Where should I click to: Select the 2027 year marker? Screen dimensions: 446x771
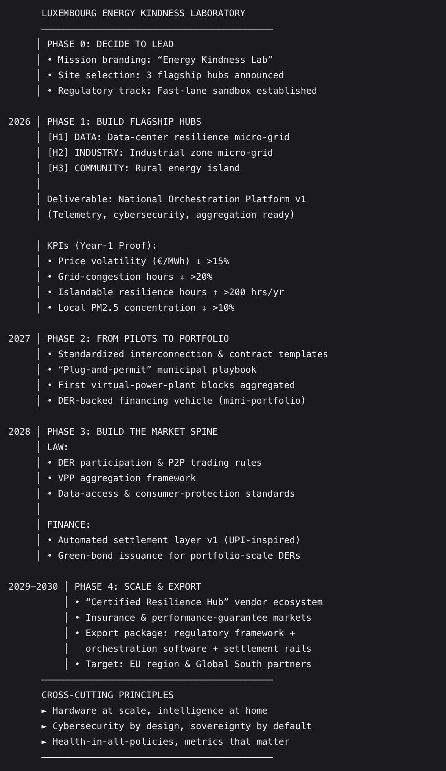coord(19,339)
